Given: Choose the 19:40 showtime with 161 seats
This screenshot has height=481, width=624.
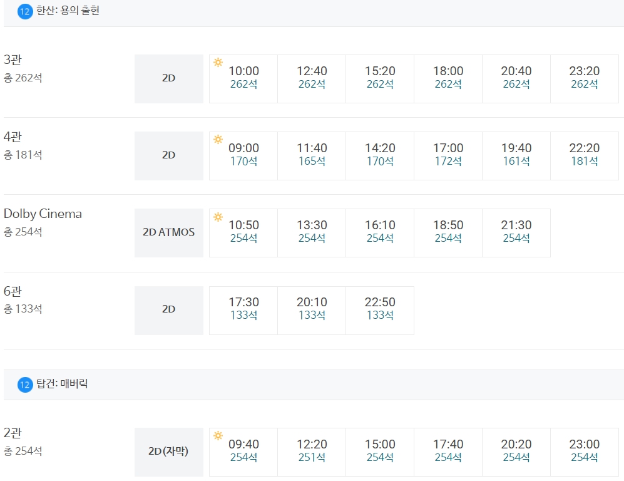Looking at the screenshot, I should 516,156.
